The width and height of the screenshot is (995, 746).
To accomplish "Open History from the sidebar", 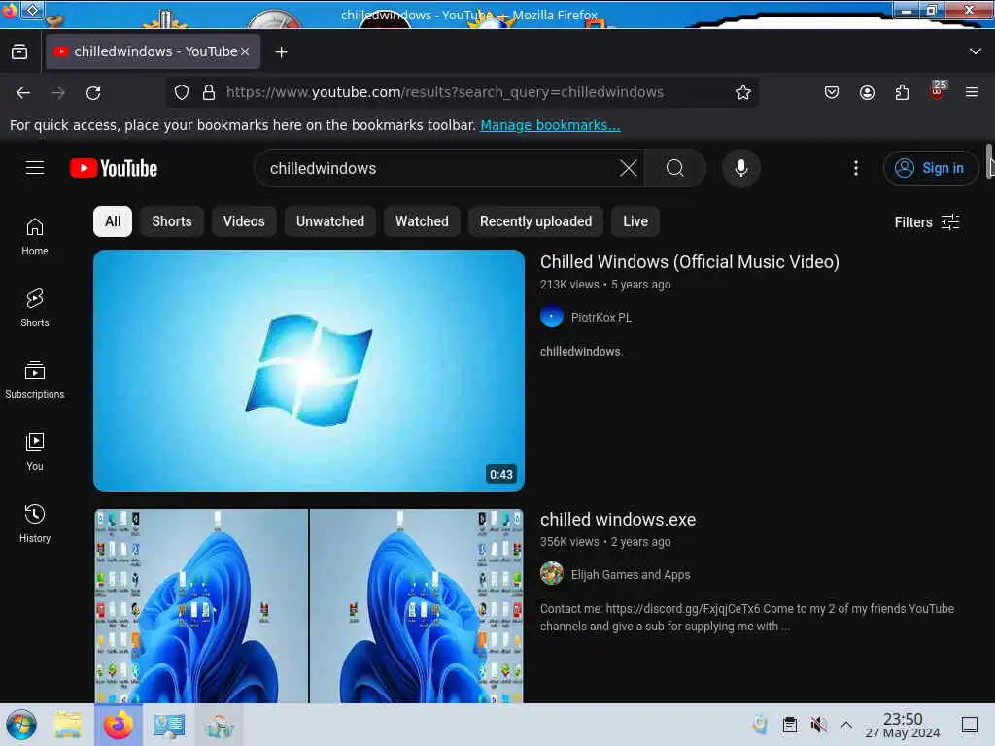I will point(35,524).
